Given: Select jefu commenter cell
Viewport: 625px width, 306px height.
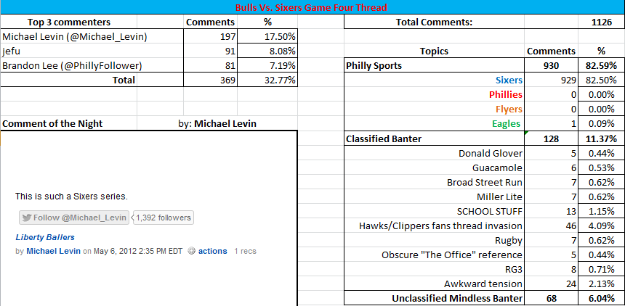Looking at the screenshot, I should click(x=92, y=51).
